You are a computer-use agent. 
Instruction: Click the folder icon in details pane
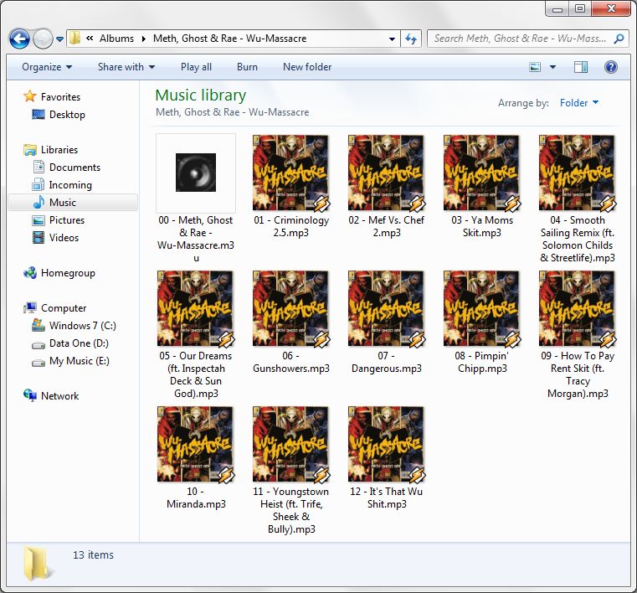[38, 564]
